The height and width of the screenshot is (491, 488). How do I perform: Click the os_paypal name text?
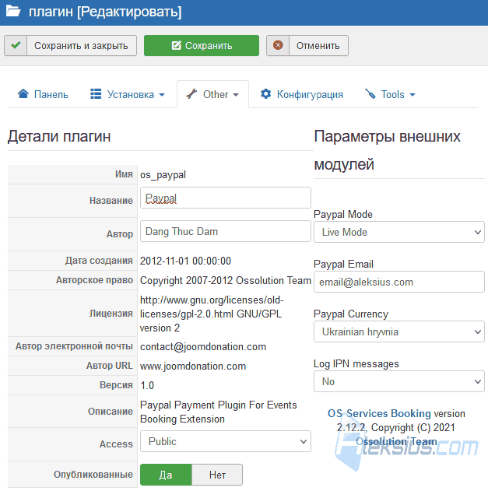click(163, 175)
